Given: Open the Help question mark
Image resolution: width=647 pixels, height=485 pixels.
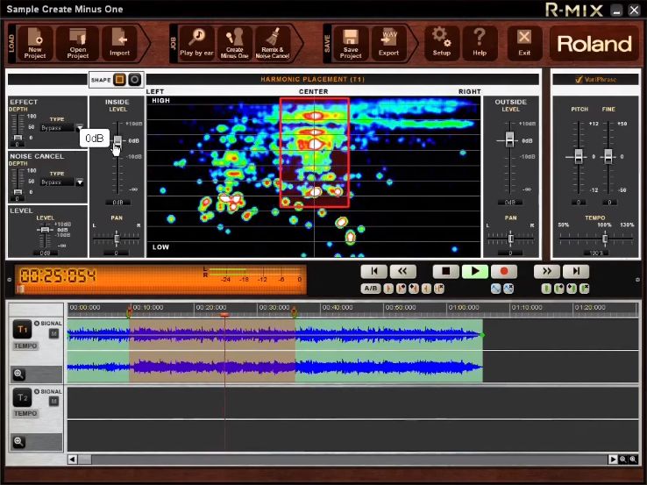Looking at the screenshot, I should pos(480,43).
